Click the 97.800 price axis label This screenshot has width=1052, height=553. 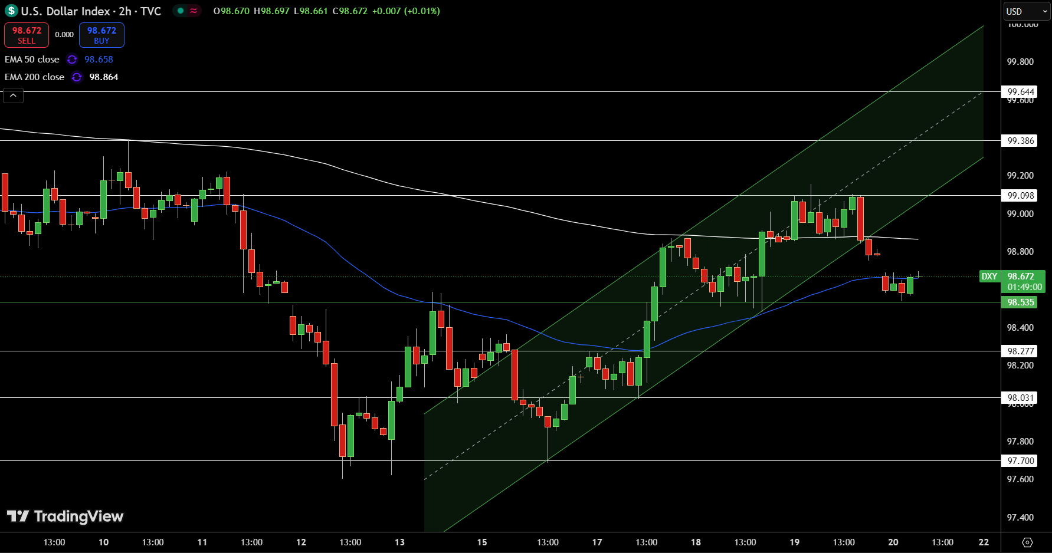pyautogui.click(x=1020, y=442)
